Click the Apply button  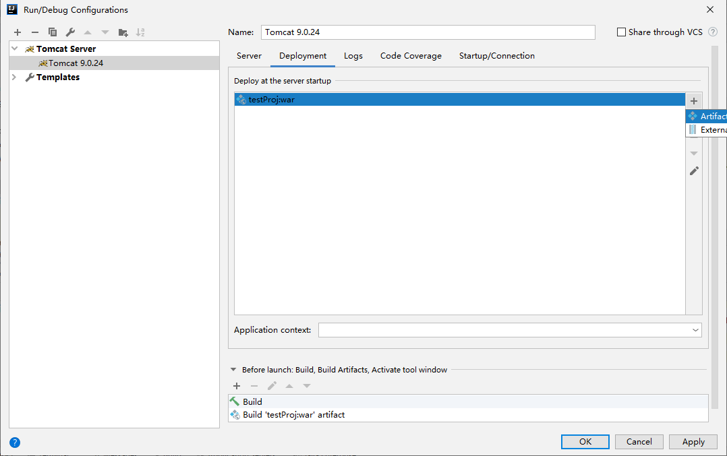693,442
